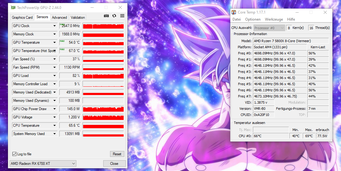Open the Fan Speed (RPM) dropdown
The image size is (341, 171).
(x=55, y=67)
